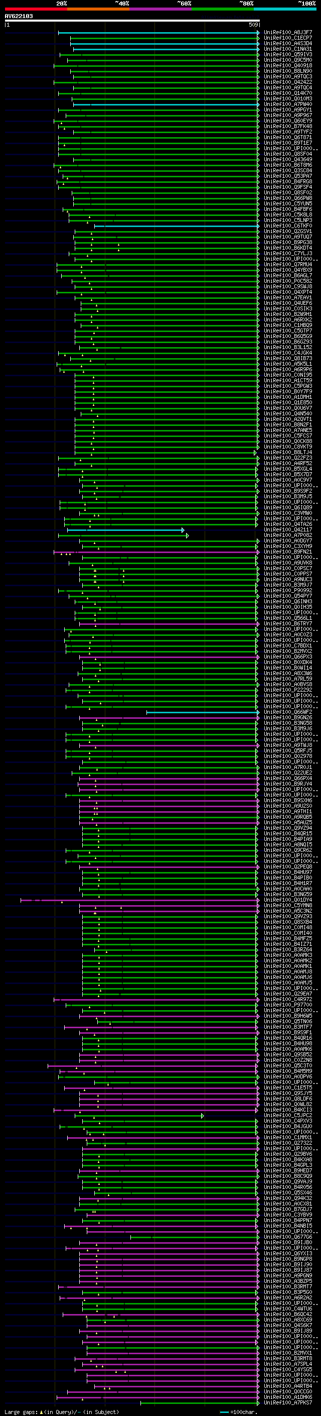Click query end position 509
321x1416 pixels.
click(253, 25)
